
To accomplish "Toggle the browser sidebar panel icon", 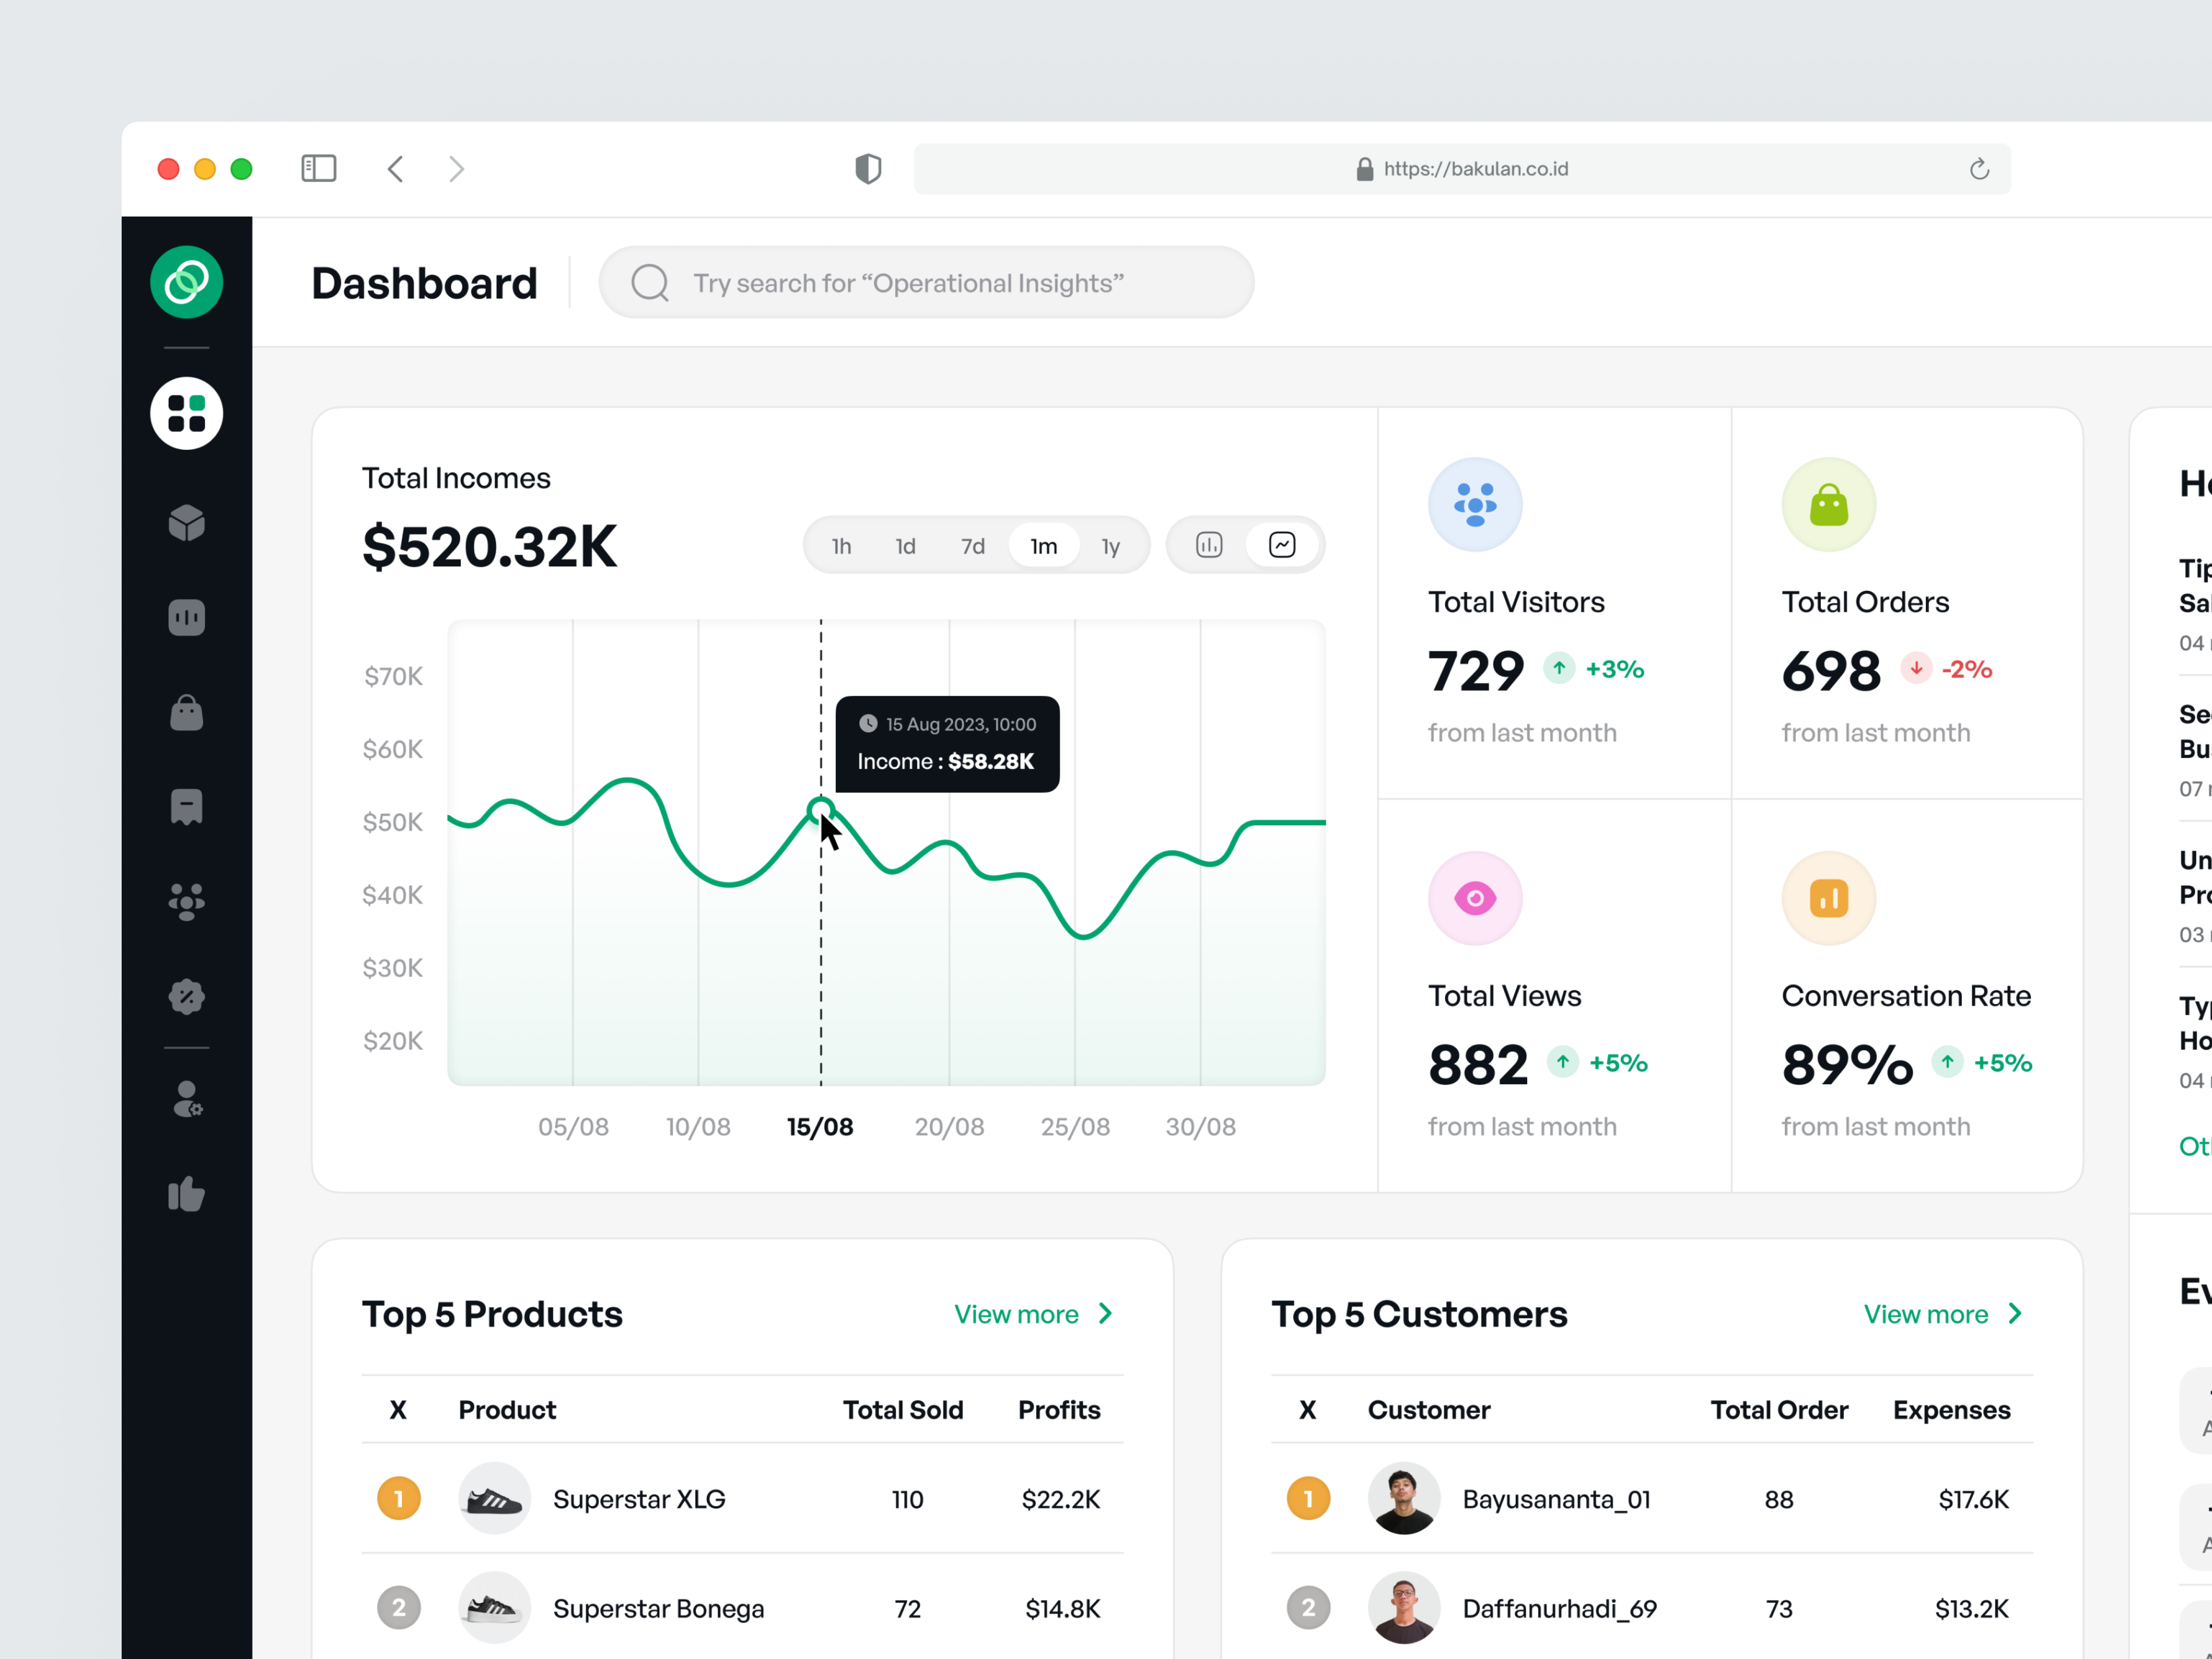I will pyautogui.click(x=318, y=168).
